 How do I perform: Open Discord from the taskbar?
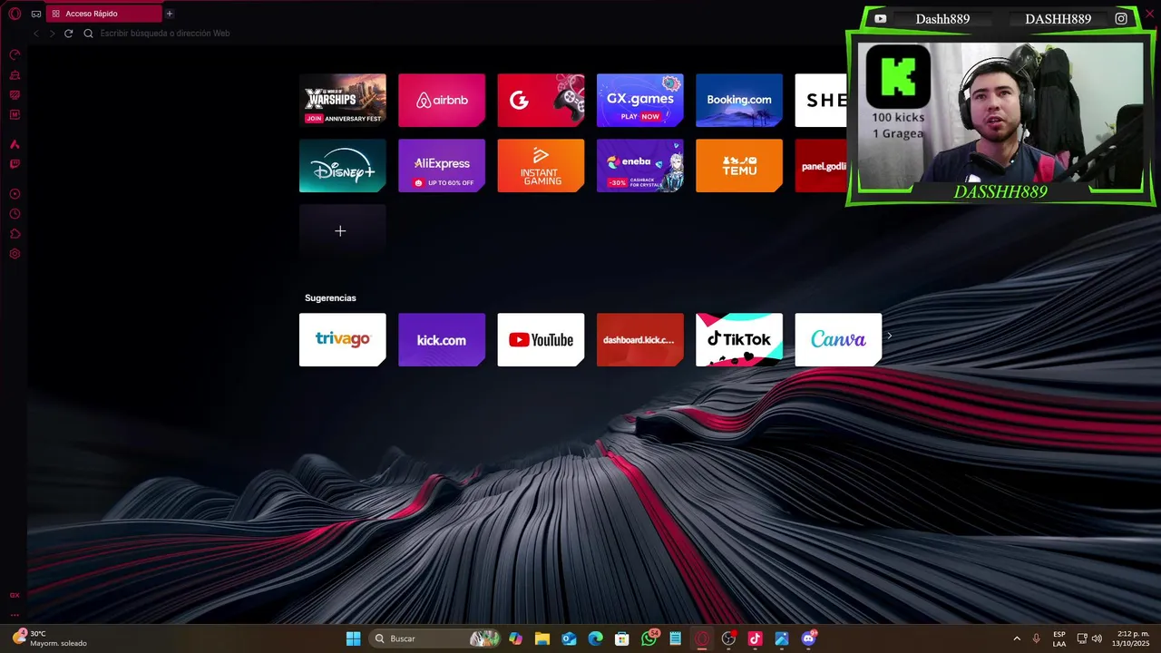tap(808, 638)
